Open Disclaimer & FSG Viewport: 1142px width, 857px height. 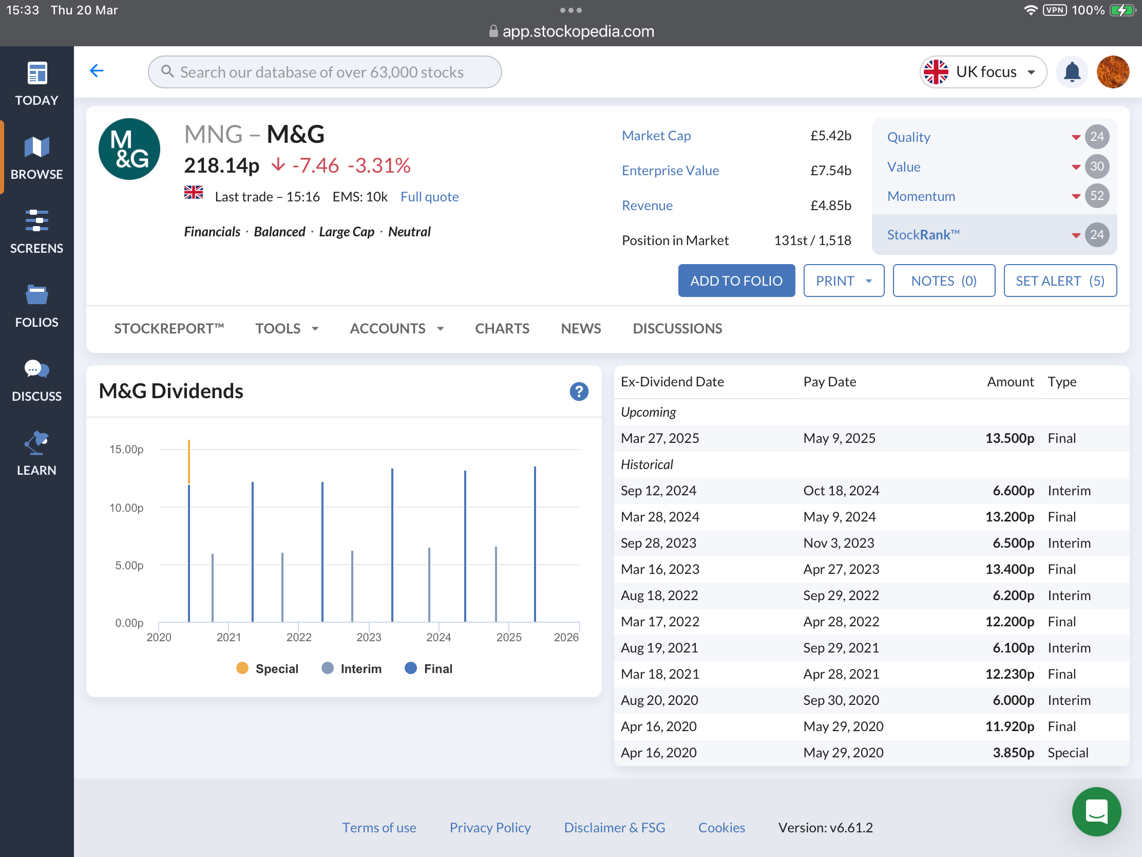point(614,827)
